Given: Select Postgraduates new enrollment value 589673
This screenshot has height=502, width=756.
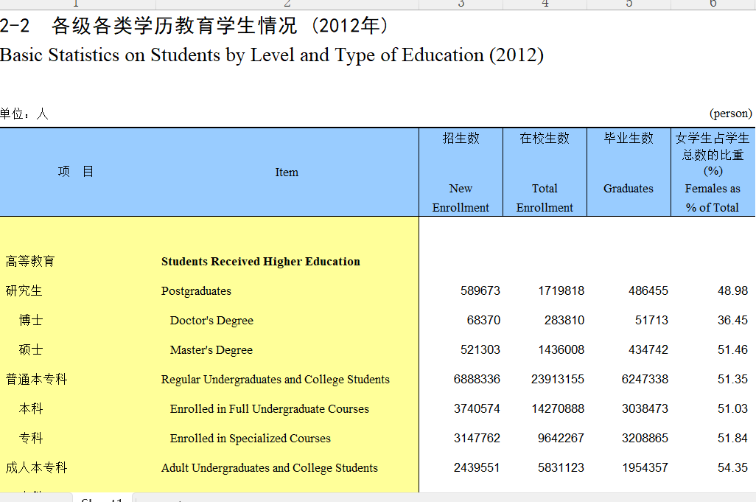Looking at the screenshot, I should pyautogui.click(x=480, y=290).
